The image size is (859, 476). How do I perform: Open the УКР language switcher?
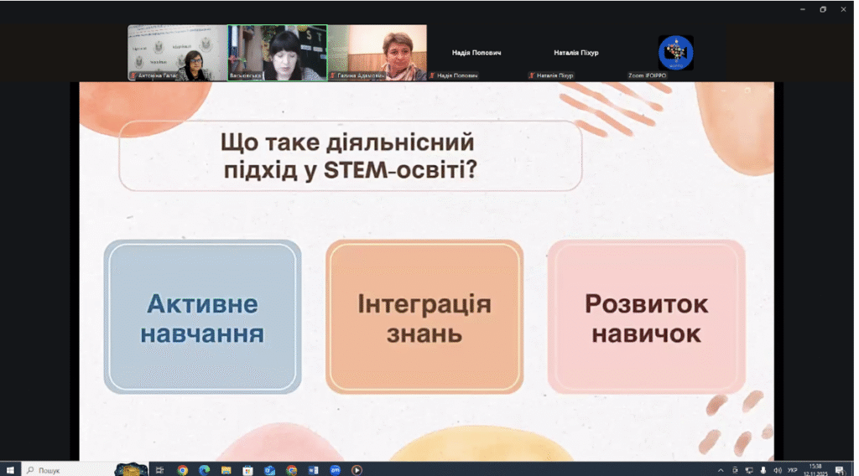792,470
